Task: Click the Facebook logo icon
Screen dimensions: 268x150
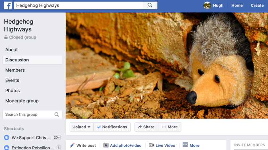Action: tap(8, 5)
